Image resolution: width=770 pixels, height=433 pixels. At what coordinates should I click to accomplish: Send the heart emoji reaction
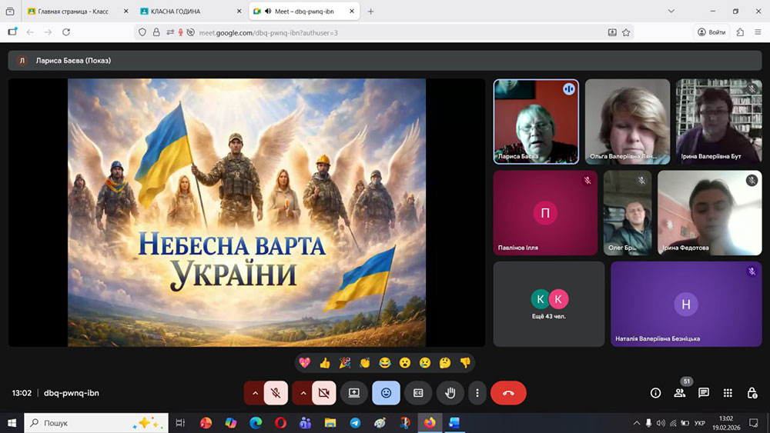pos(305,362)
